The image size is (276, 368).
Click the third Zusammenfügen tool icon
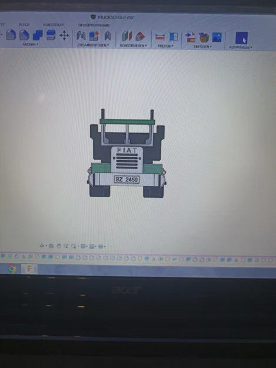tap(107, 36)
